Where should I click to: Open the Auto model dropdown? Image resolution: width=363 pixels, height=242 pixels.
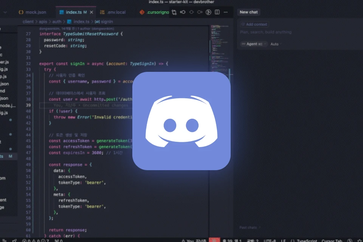coord(276,44)
